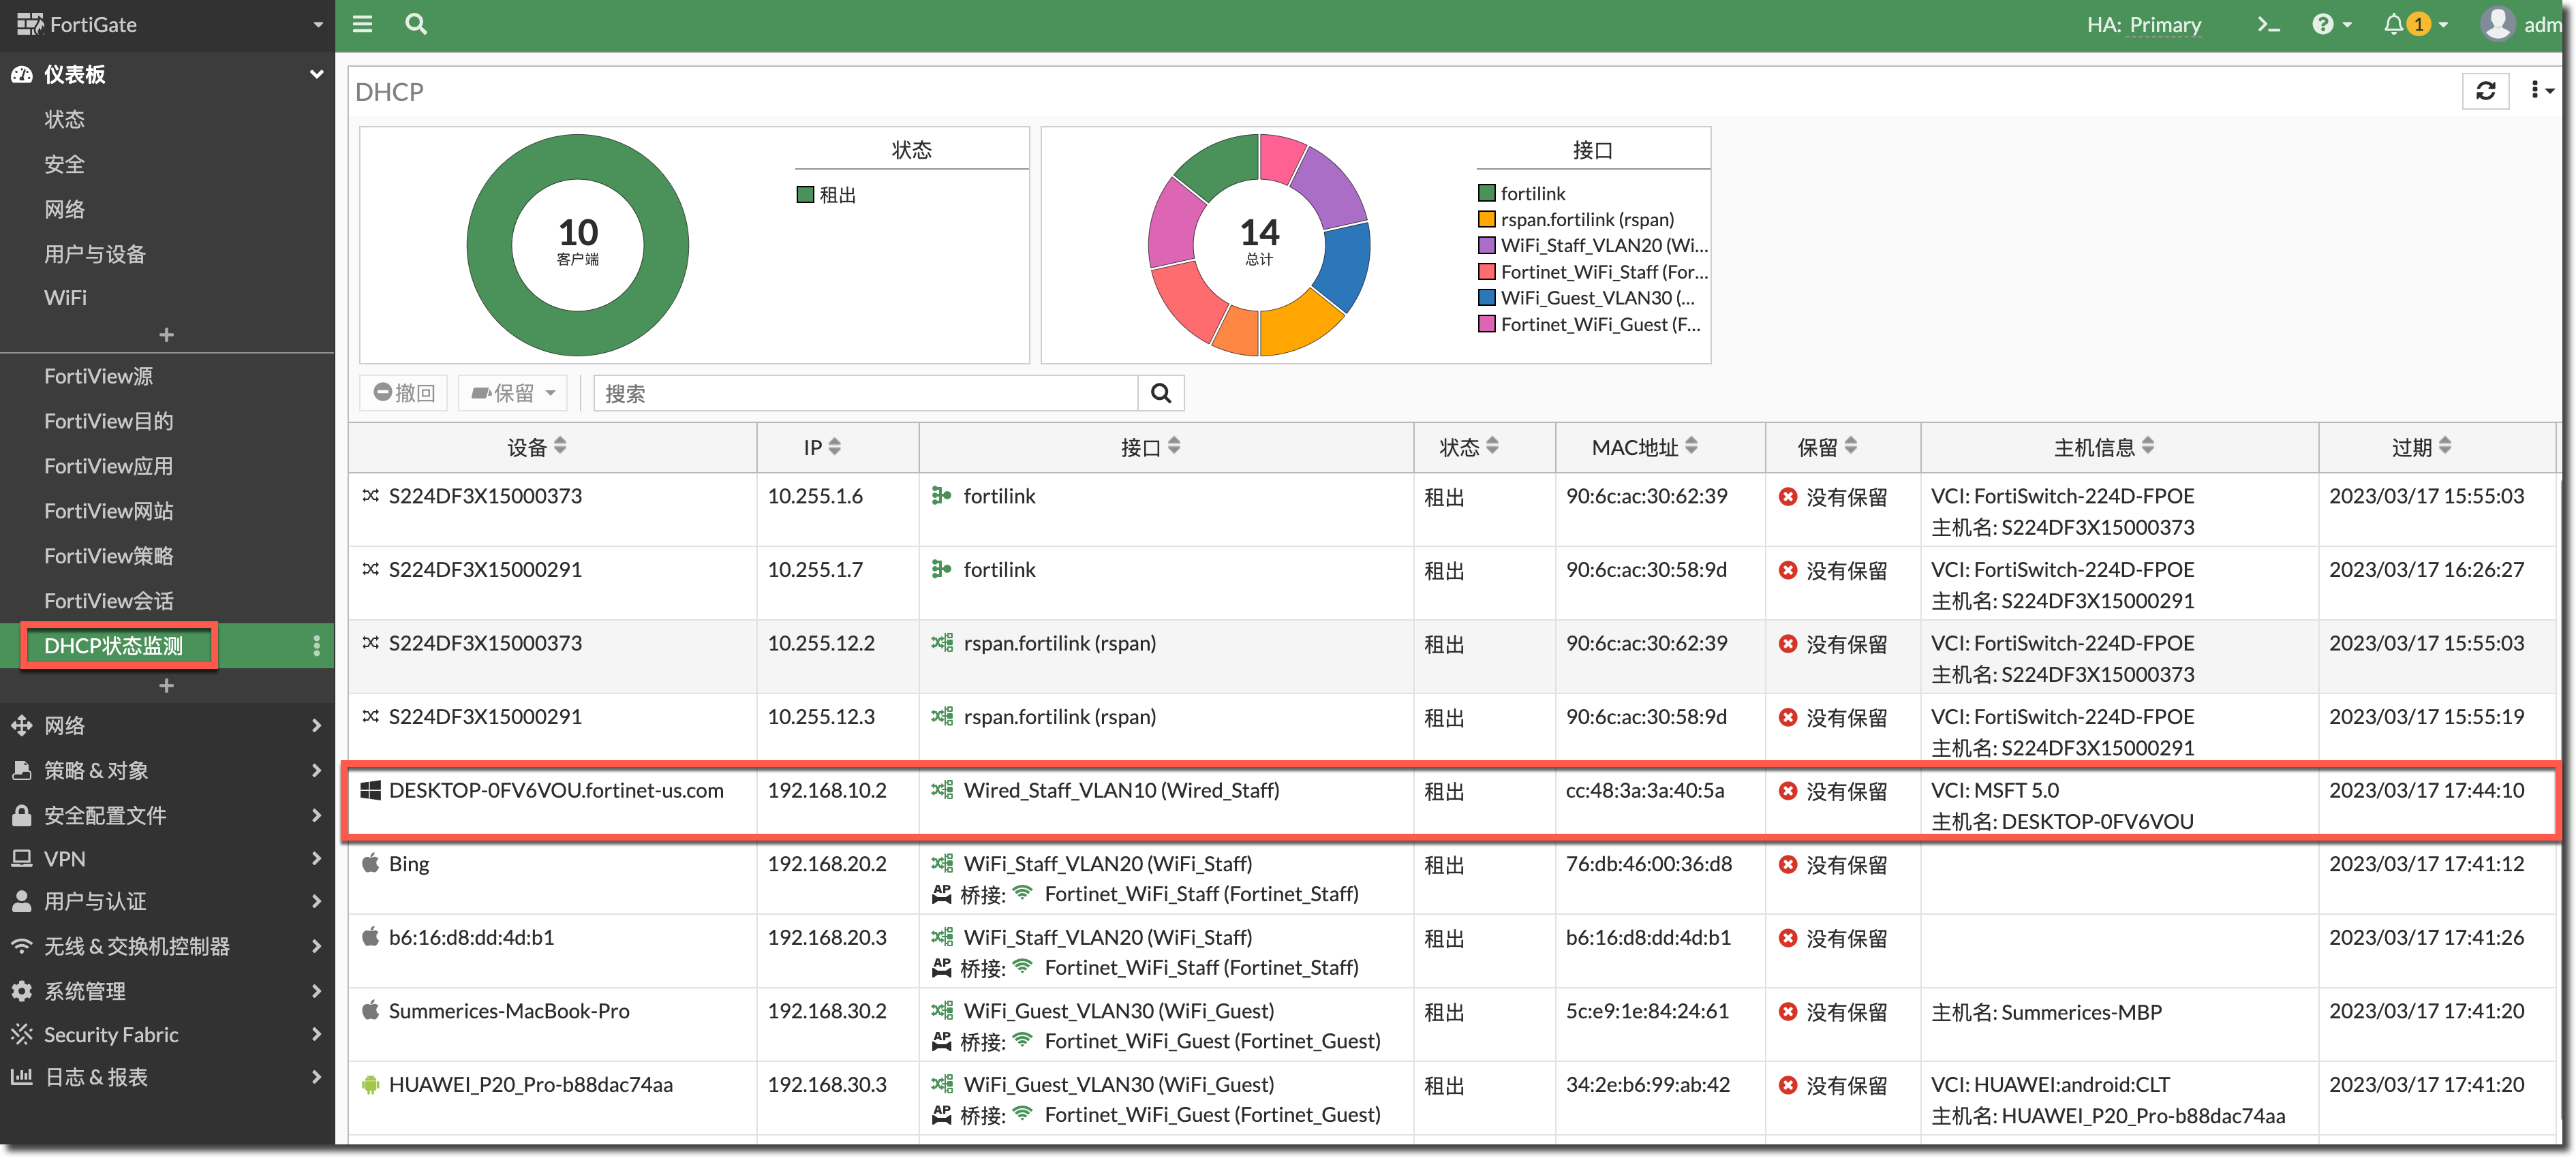
Task: Click the notification bell icon
Action: pyautogui.click(x=2393, y=24)
